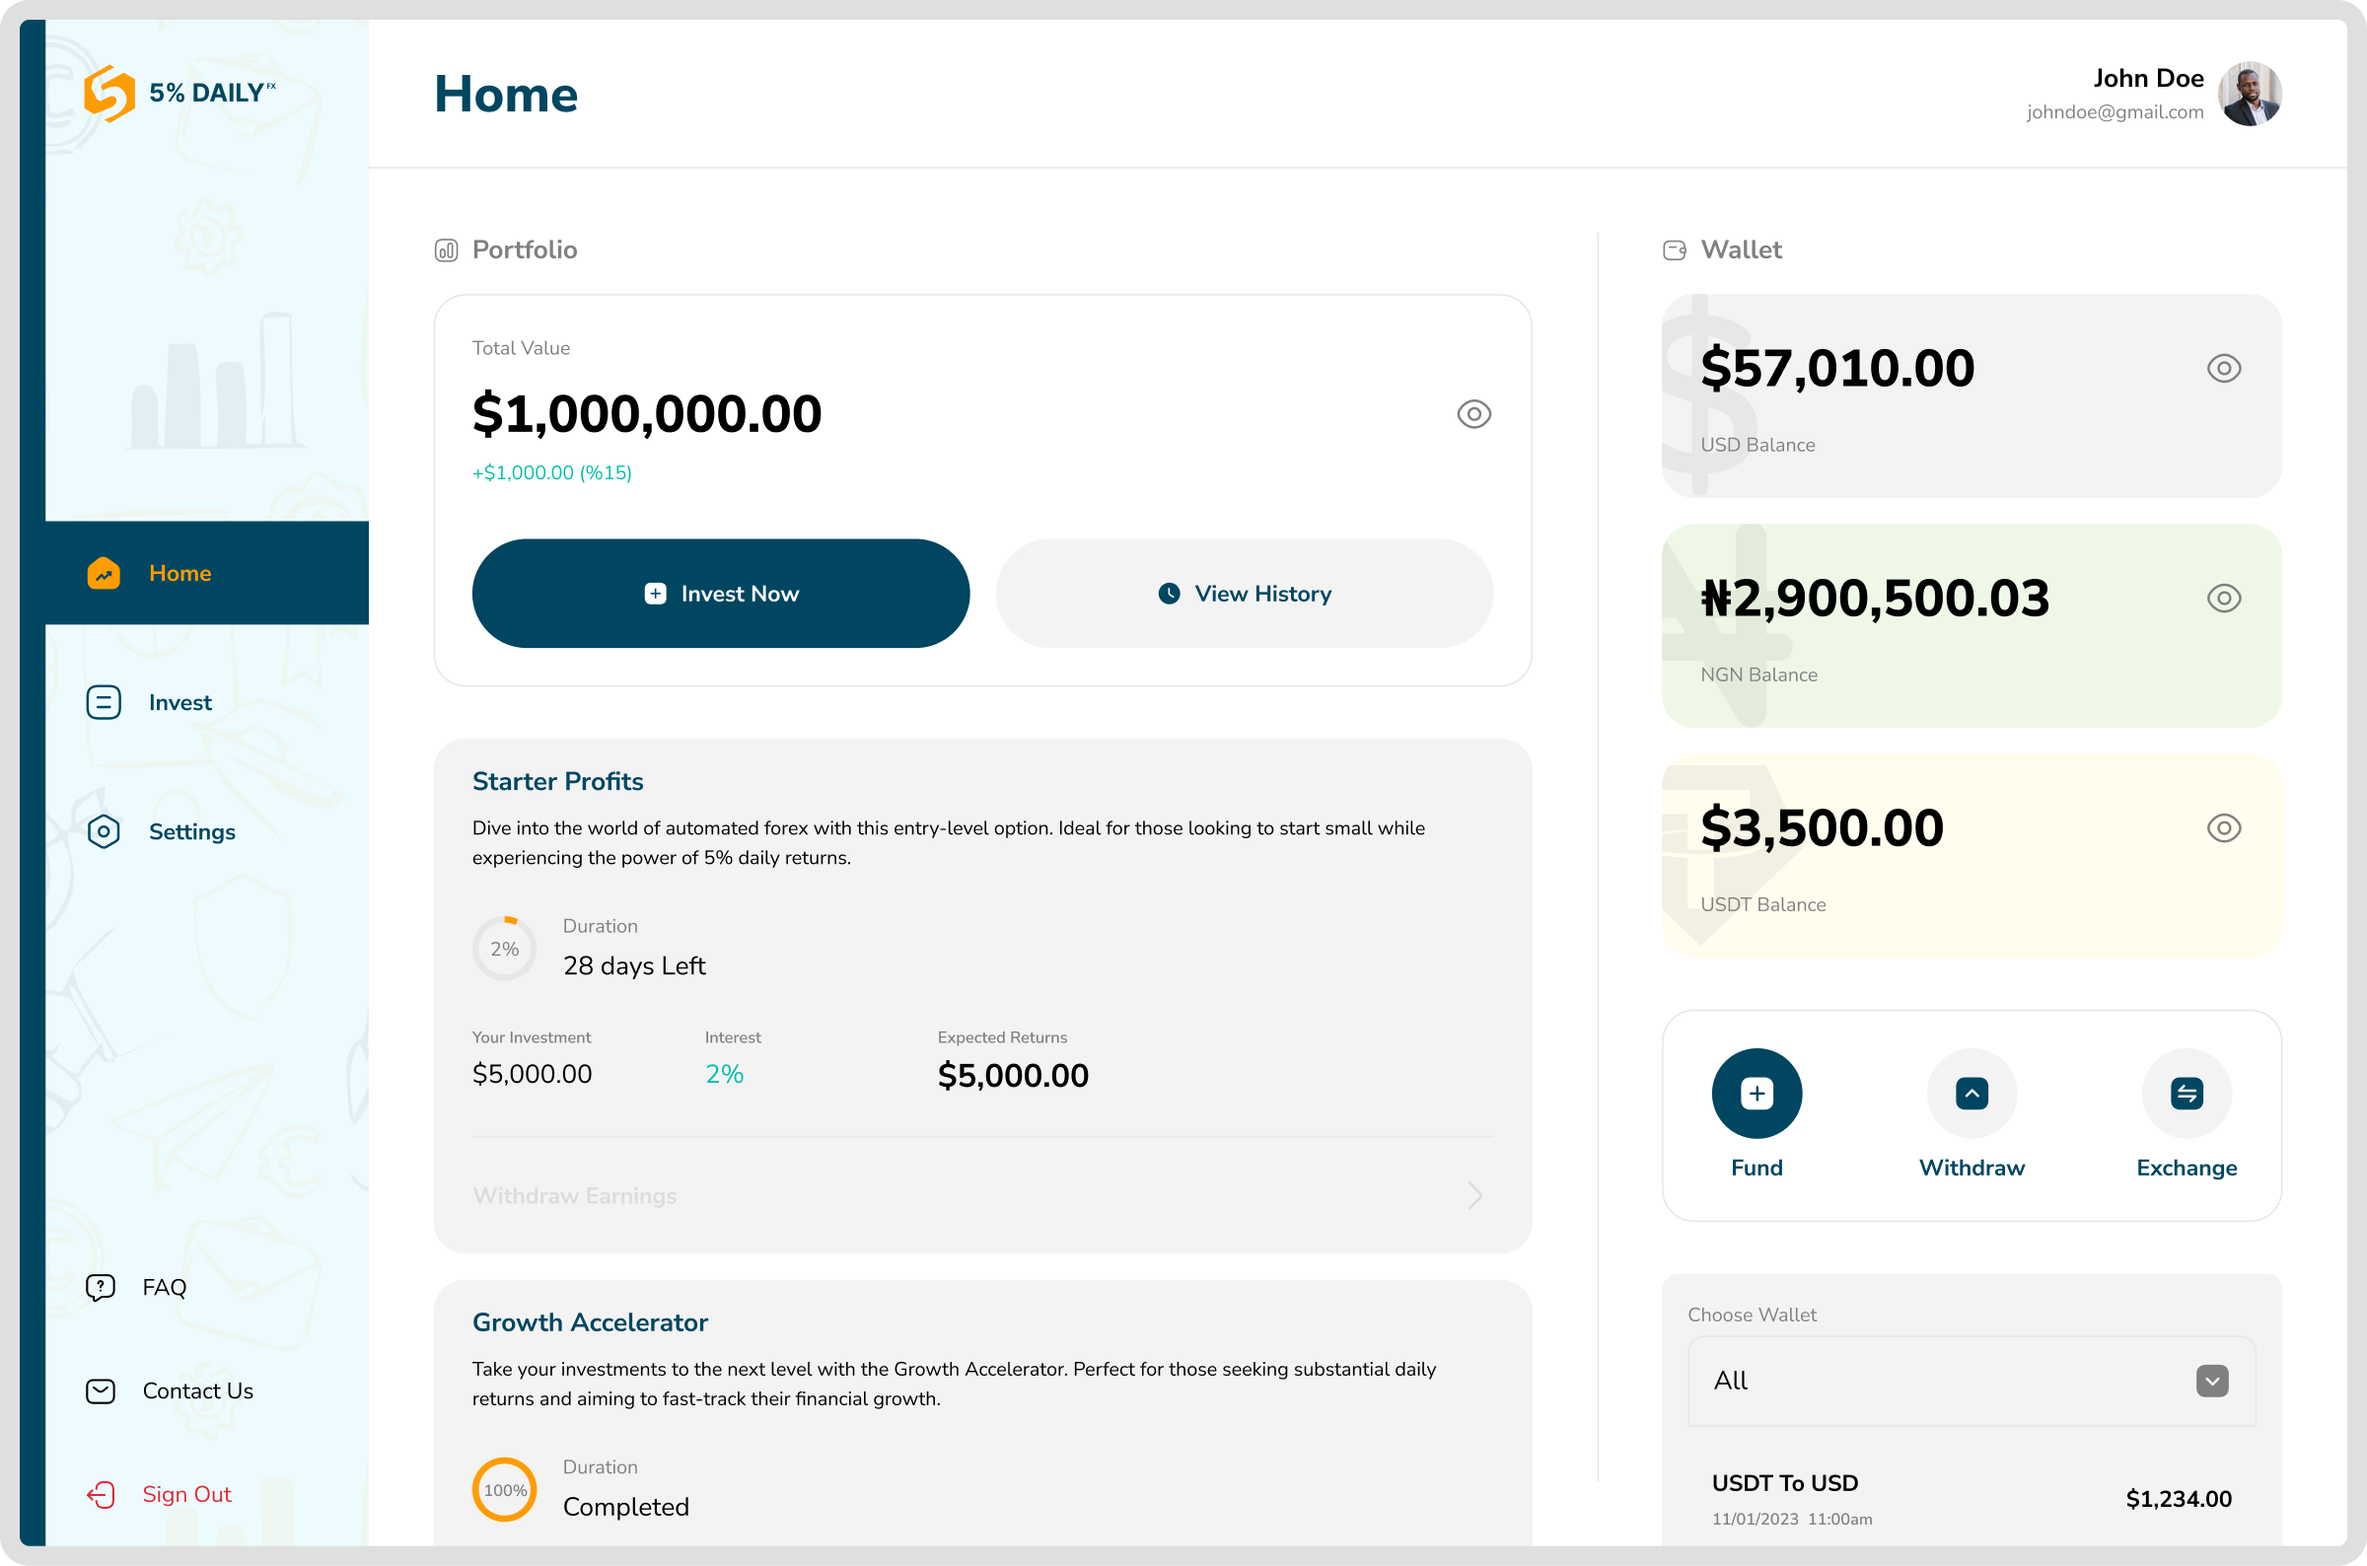Open John Doe's profile avatar
Viewport: 2367px width, 1566px height.
click(x=2250, y=95)
